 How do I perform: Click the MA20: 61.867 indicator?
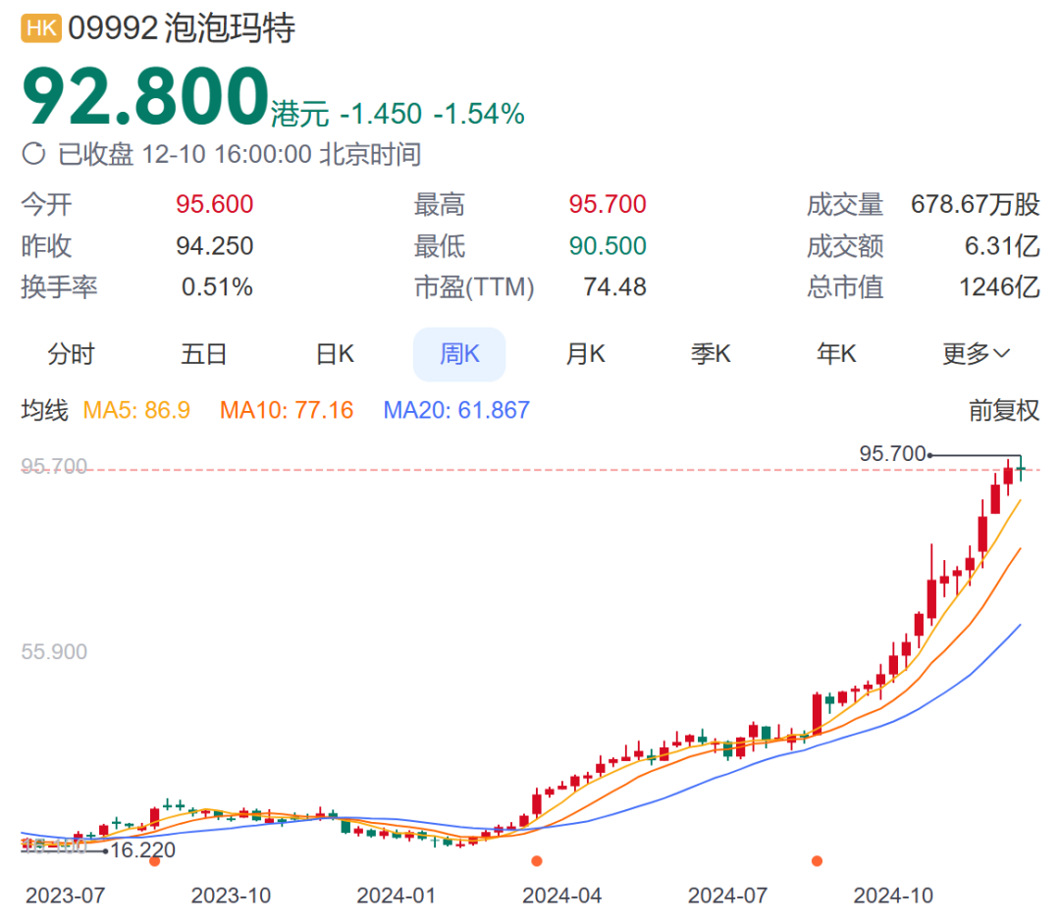coord(456,410)
